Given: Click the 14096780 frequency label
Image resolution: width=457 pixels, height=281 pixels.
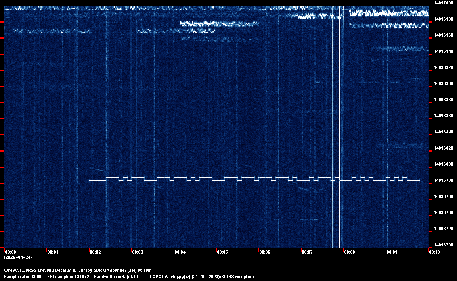Looking at the screenshot, I should coord(443,180).
